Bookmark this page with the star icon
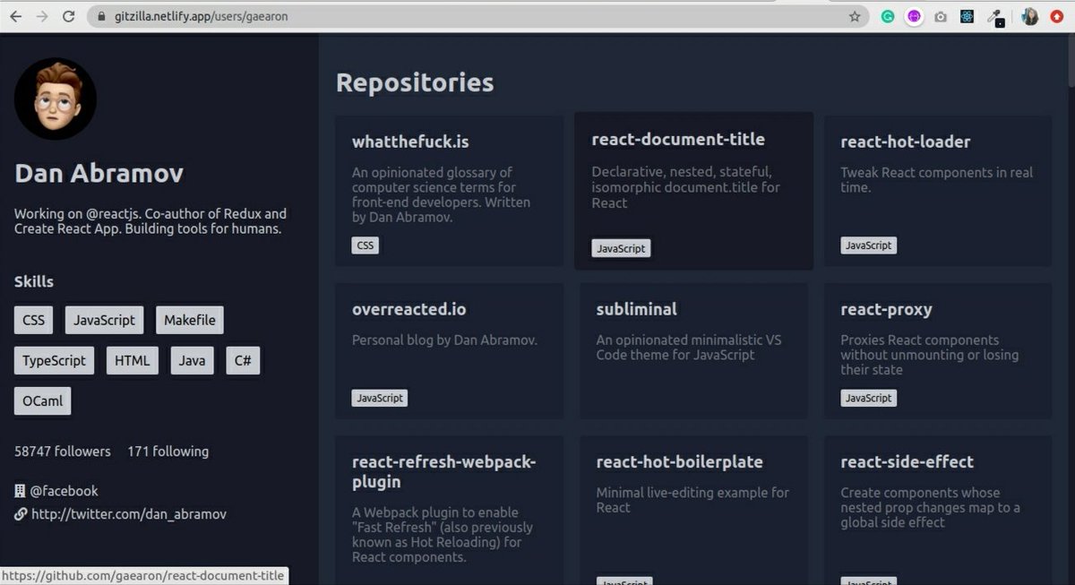 point(855,16)
